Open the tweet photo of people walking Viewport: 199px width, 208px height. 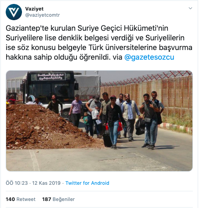99,121
